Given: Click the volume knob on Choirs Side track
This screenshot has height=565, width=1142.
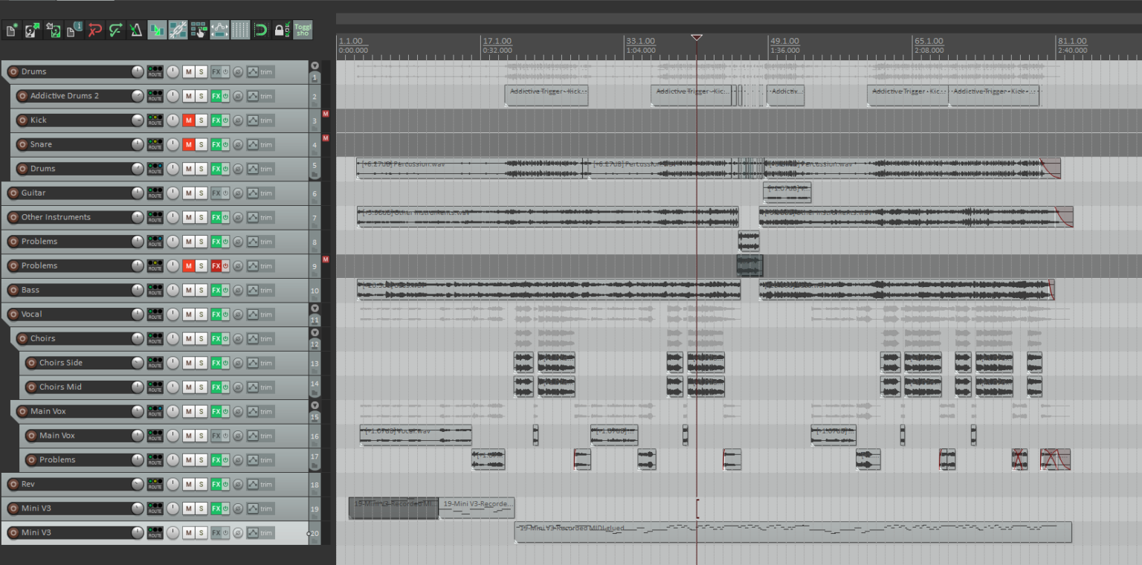Looking at the screenshot, I should [x=138, y=363].
